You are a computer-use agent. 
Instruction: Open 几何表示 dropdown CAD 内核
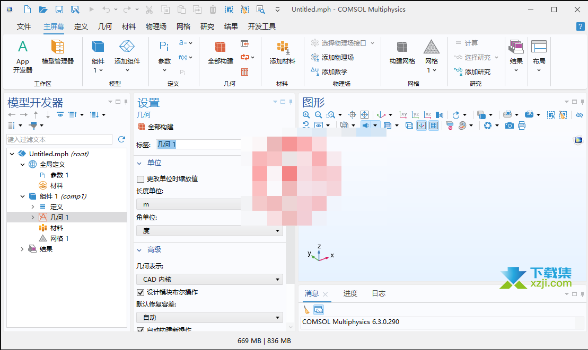tap(209, 279)
